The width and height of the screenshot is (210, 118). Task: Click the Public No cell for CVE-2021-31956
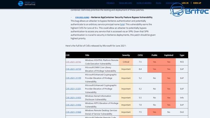click(155, 105)
